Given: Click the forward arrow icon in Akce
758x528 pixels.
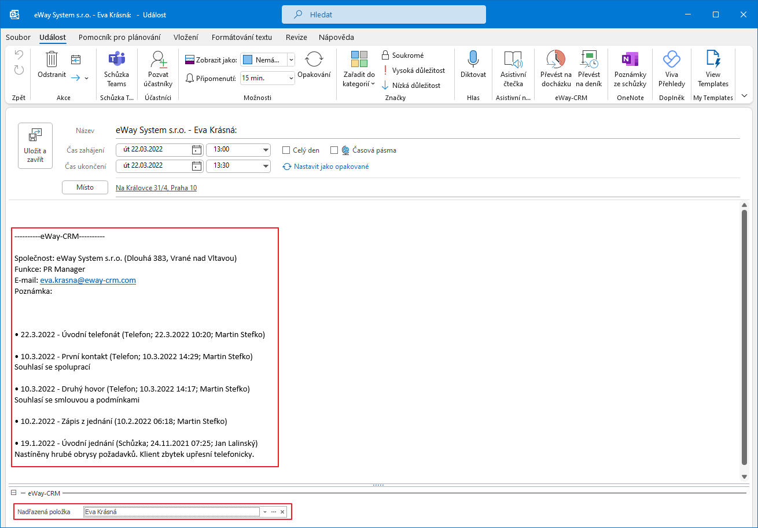Looking at the screenshot, I should click(x=76, y=77).
